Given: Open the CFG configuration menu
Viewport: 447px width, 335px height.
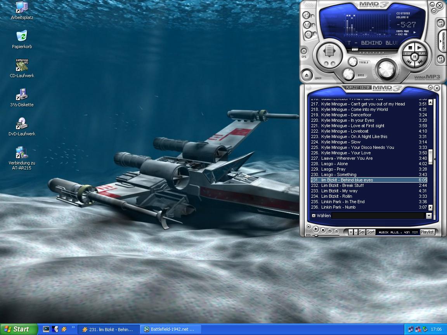Looking at the screenshot, I should [x=304, y=51].
